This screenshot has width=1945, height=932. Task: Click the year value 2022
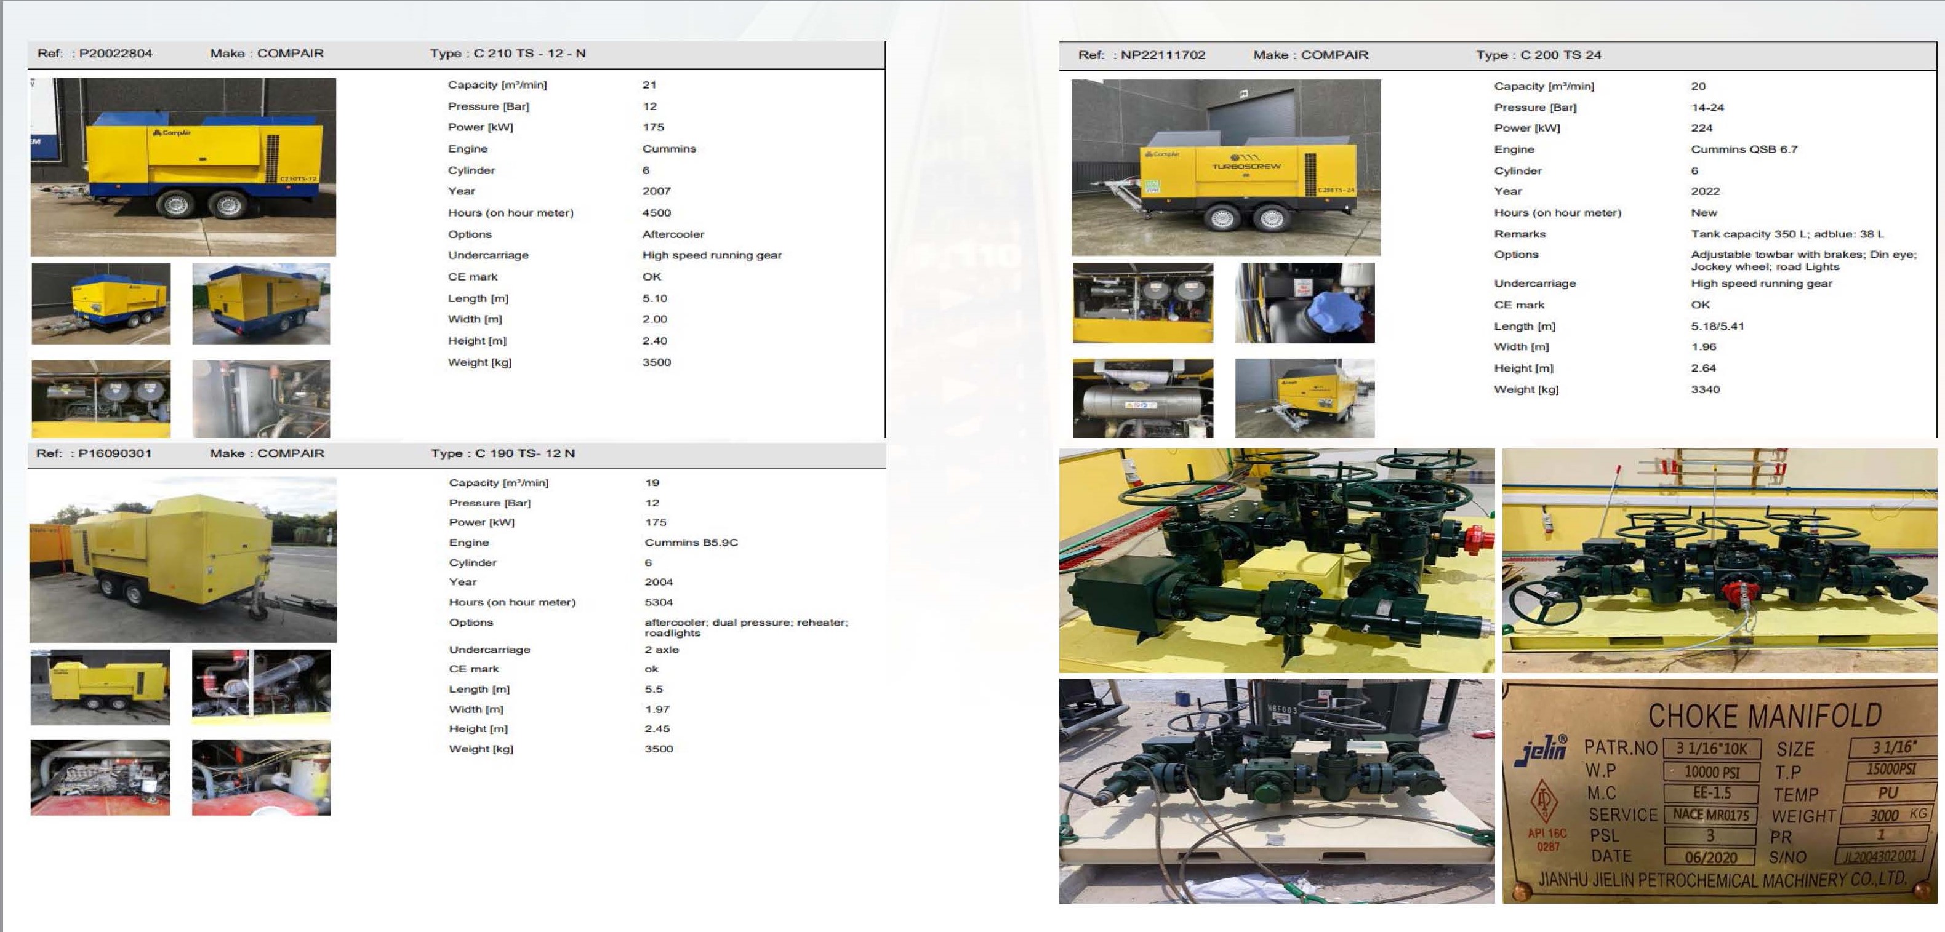(1705, 191)
